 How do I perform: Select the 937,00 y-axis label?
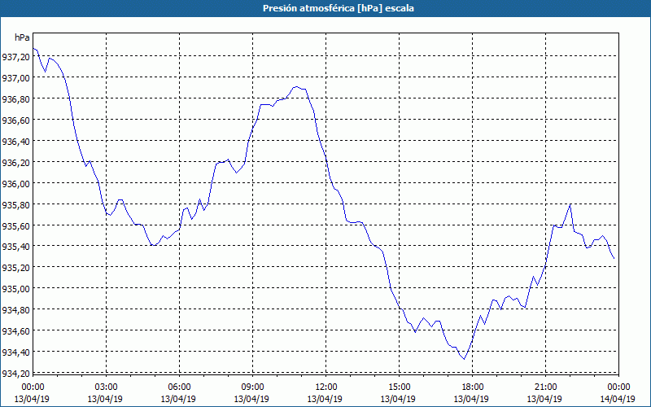15,77
